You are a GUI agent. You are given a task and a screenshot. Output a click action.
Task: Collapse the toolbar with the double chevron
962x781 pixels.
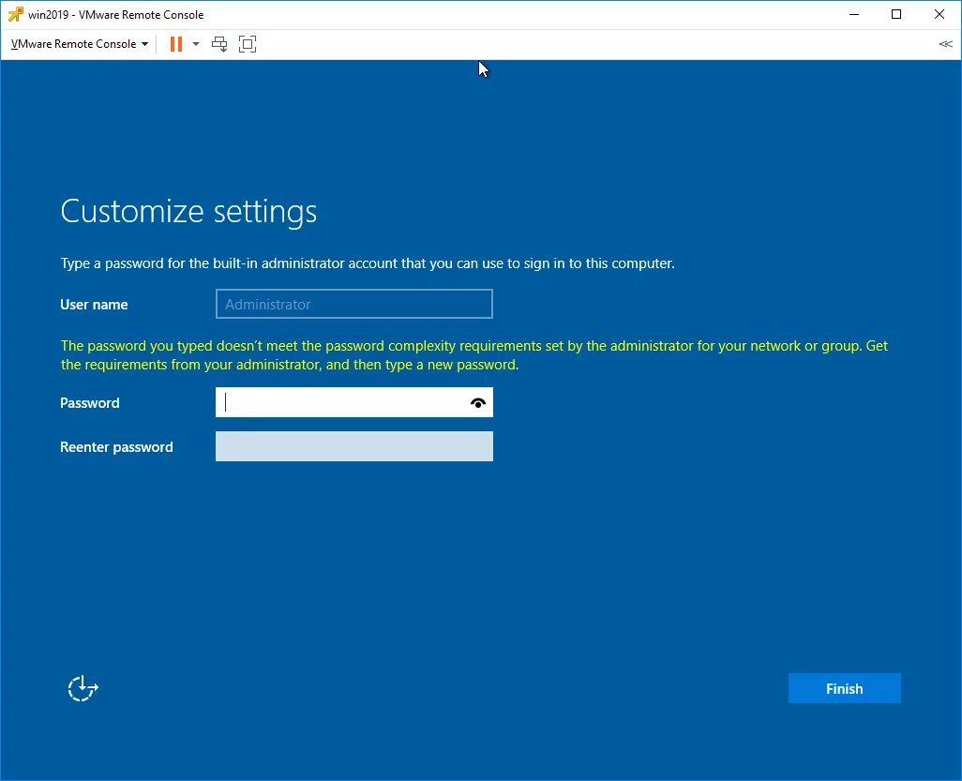(945, 43)
